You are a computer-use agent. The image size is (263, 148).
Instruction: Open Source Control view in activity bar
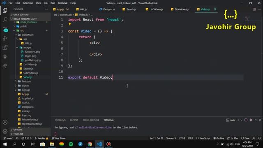(x=5, y=29)
